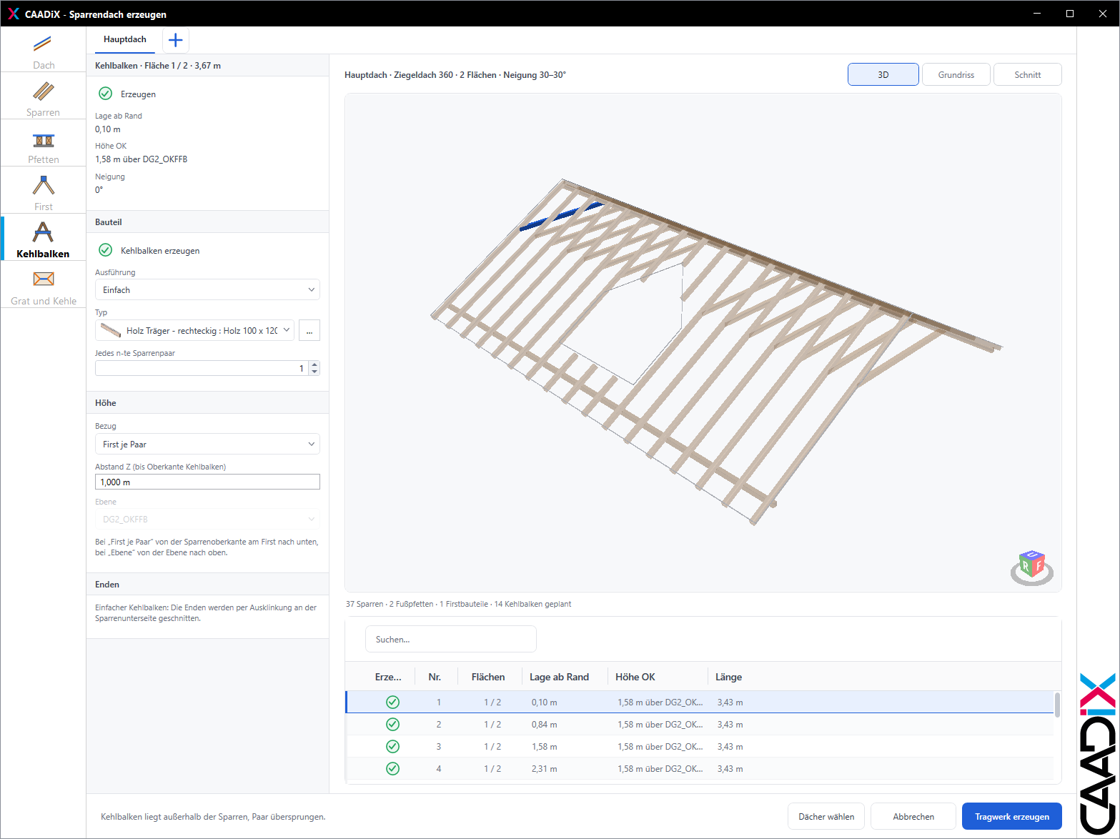
Task: Select the Kehlbalken section icon
Action: click(43, 232)
